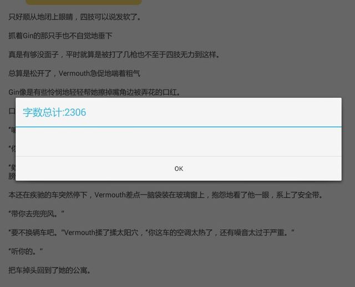Click the line 把车掉头回到了她的公寓
This screenshot has height=287, width=355.
tap(49, 270)
